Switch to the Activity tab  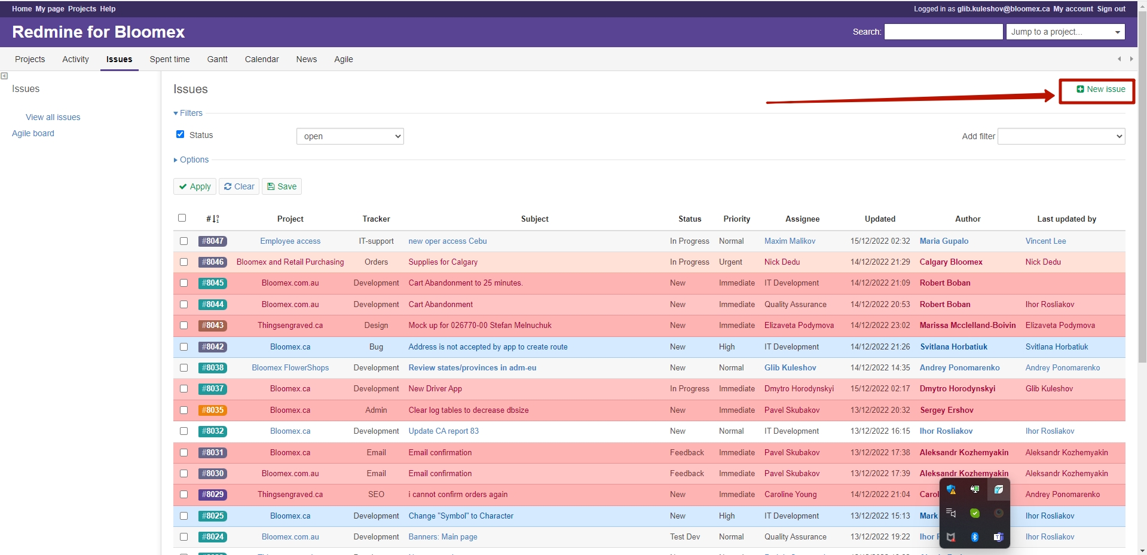75,59
